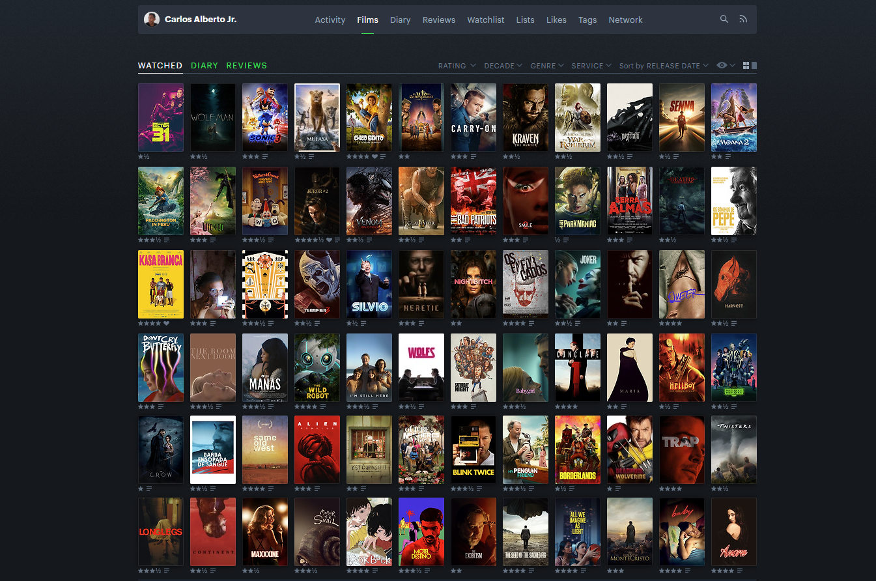
Task: Open chevron next to eye visibility icon
Action: pos(733,65)
